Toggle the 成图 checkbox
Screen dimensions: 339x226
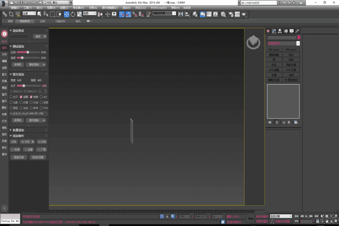22,97
